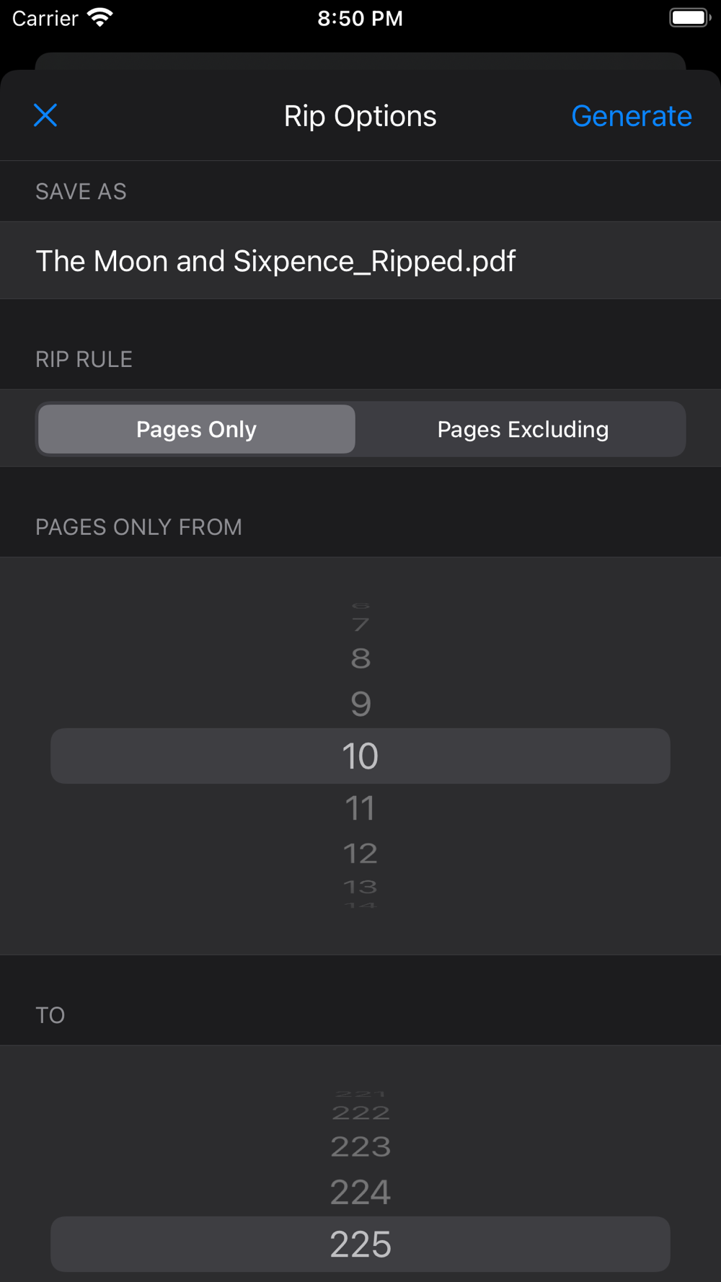Choose page 222 in the To picker
Screen dimensions: 721x1282
[x=360, y=1113]
